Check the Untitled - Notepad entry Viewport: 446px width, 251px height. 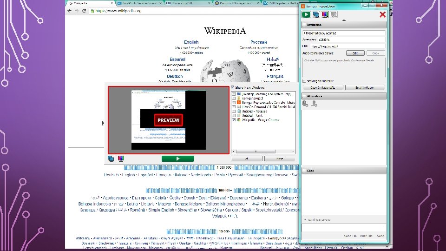234,111
